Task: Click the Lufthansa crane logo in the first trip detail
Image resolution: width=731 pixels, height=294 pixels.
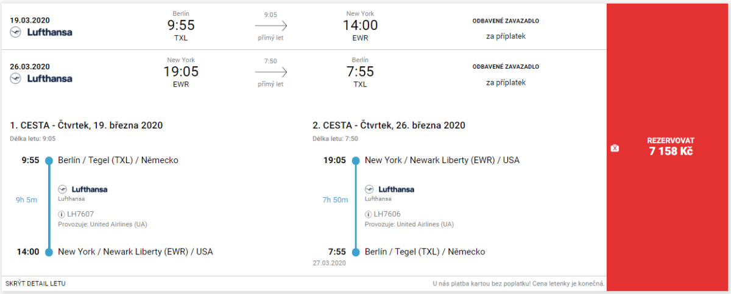Action: (62, 189)
